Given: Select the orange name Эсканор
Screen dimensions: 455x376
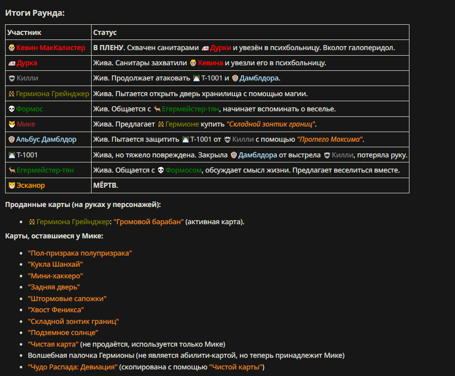Looking at the screenshot, I should pos(31,185).
